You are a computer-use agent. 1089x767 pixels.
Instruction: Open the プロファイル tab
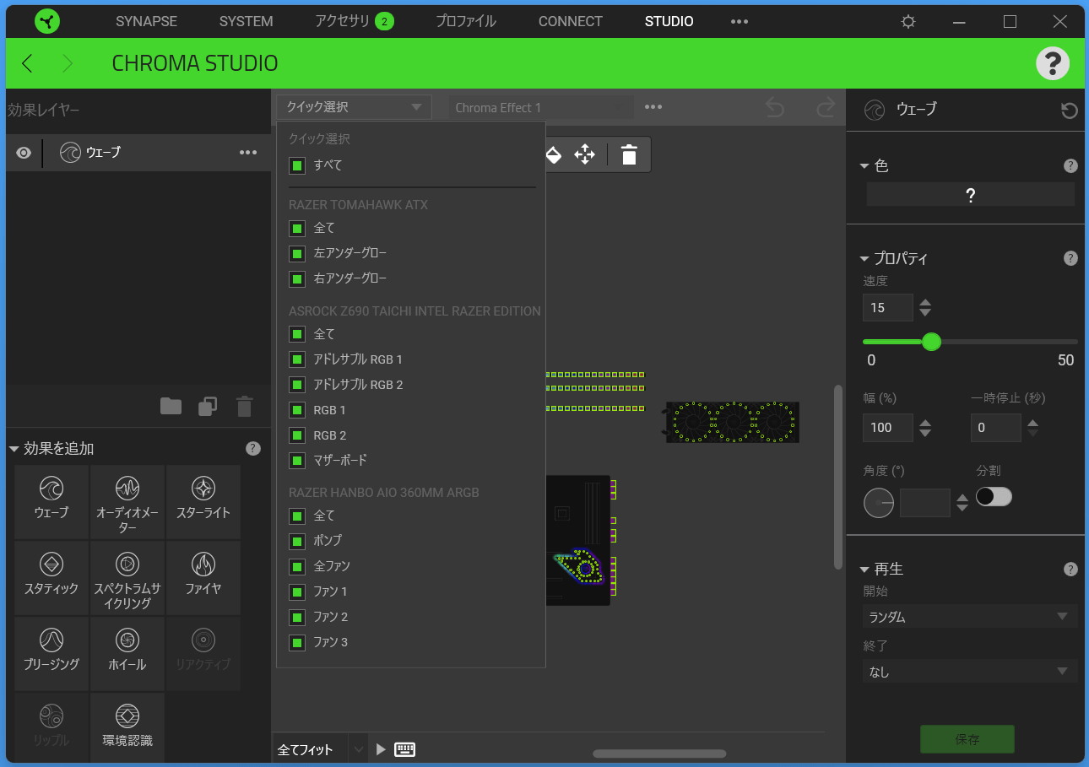pyautogui.click(x=466, y=22)
